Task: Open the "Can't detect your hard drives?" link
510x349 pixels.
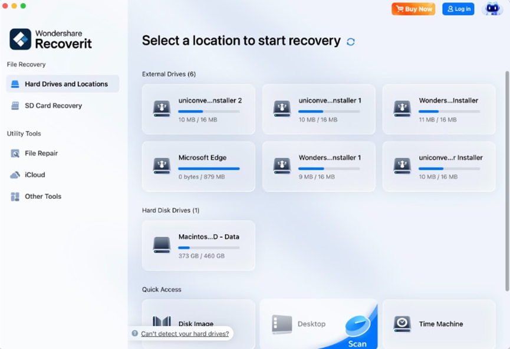Action: (185, 334)
